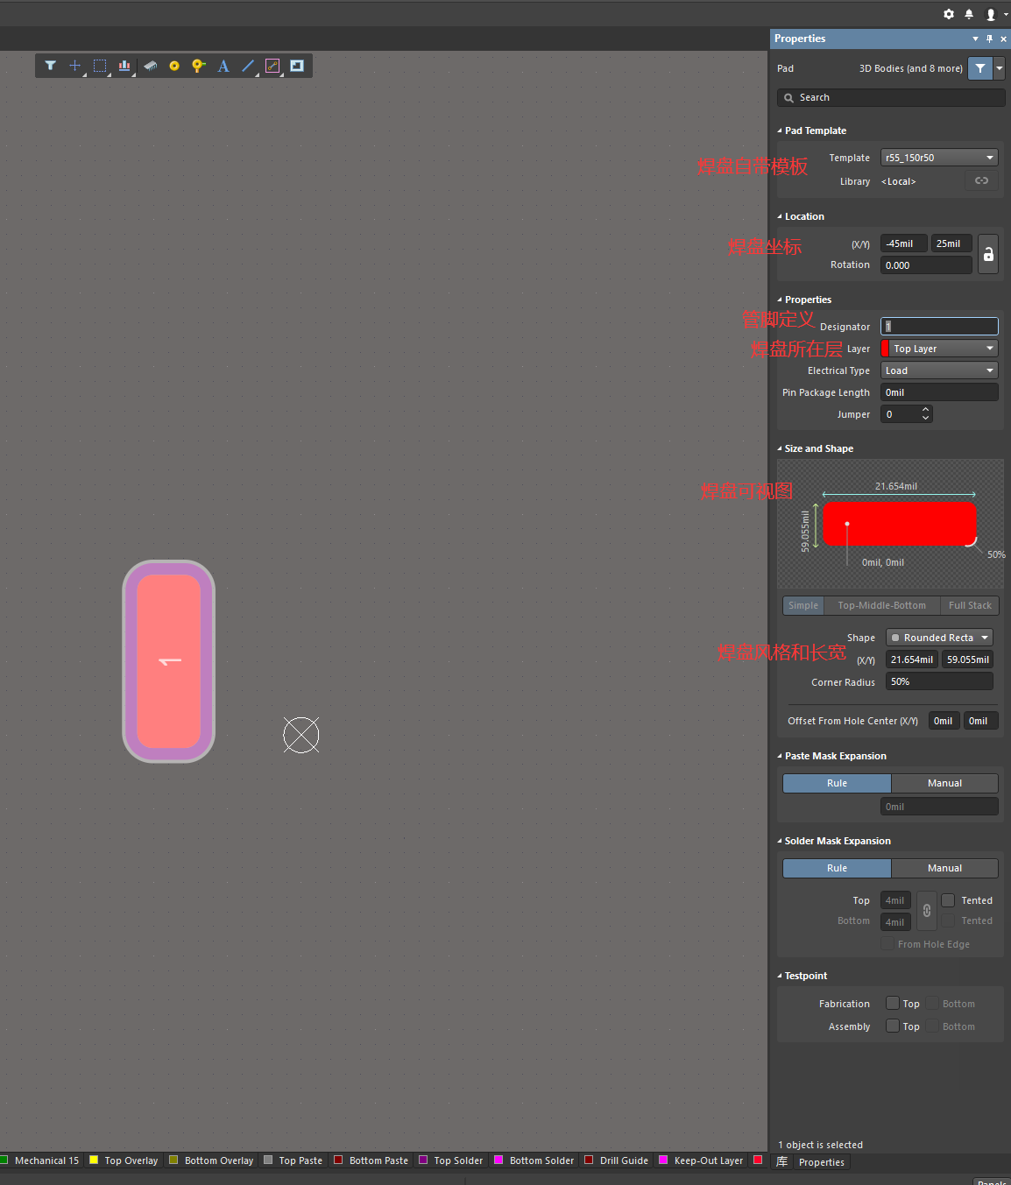The height and width of the screenshot is (1185, 1011).
Task: Select the Place String text tool
Action: coord(223,66)
